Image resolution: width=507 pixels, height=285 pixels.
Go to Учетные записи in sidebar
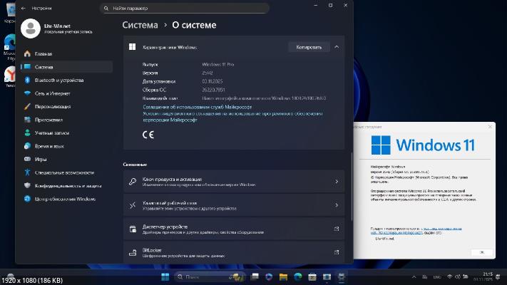point(51,133)
